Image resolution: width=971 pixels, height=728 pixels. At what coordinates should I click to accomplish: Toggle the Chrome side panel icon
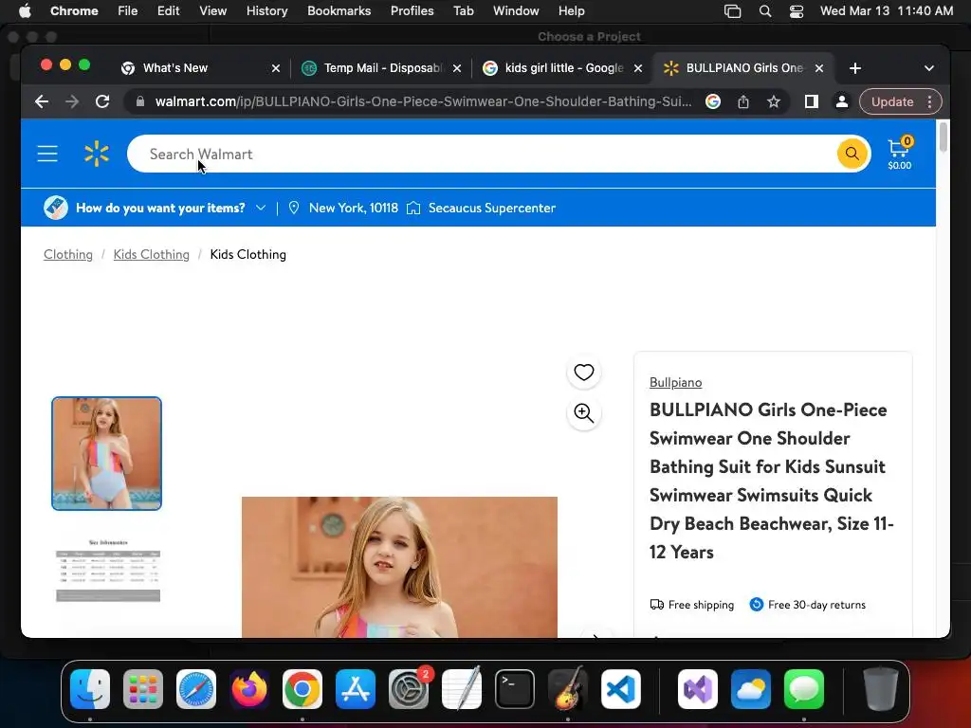[x=811, y=101]
